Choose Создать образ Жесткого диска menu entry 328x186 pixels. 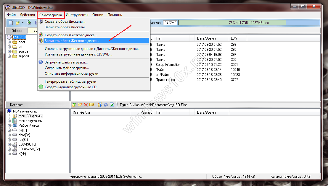[94, 35]
